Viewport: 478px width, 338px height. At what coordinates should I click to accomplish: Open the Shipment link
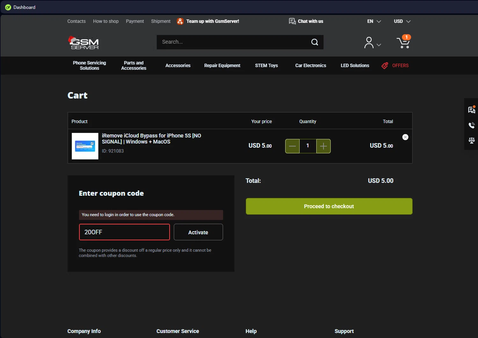(x=161, y=21)
